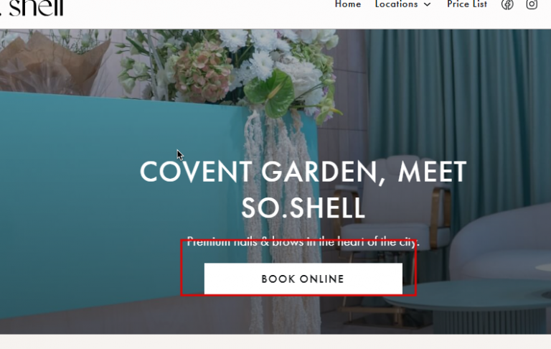This screenshot has height=349, width=551.
Task: Click the pink hydrangea bloom
Action: 203,72
